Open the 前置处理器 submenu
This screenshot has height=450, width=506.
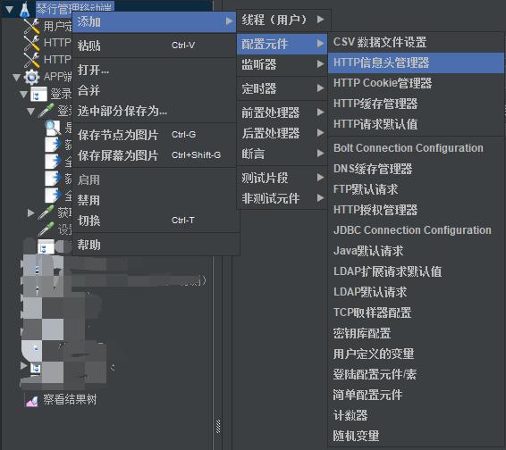[282, 112]
